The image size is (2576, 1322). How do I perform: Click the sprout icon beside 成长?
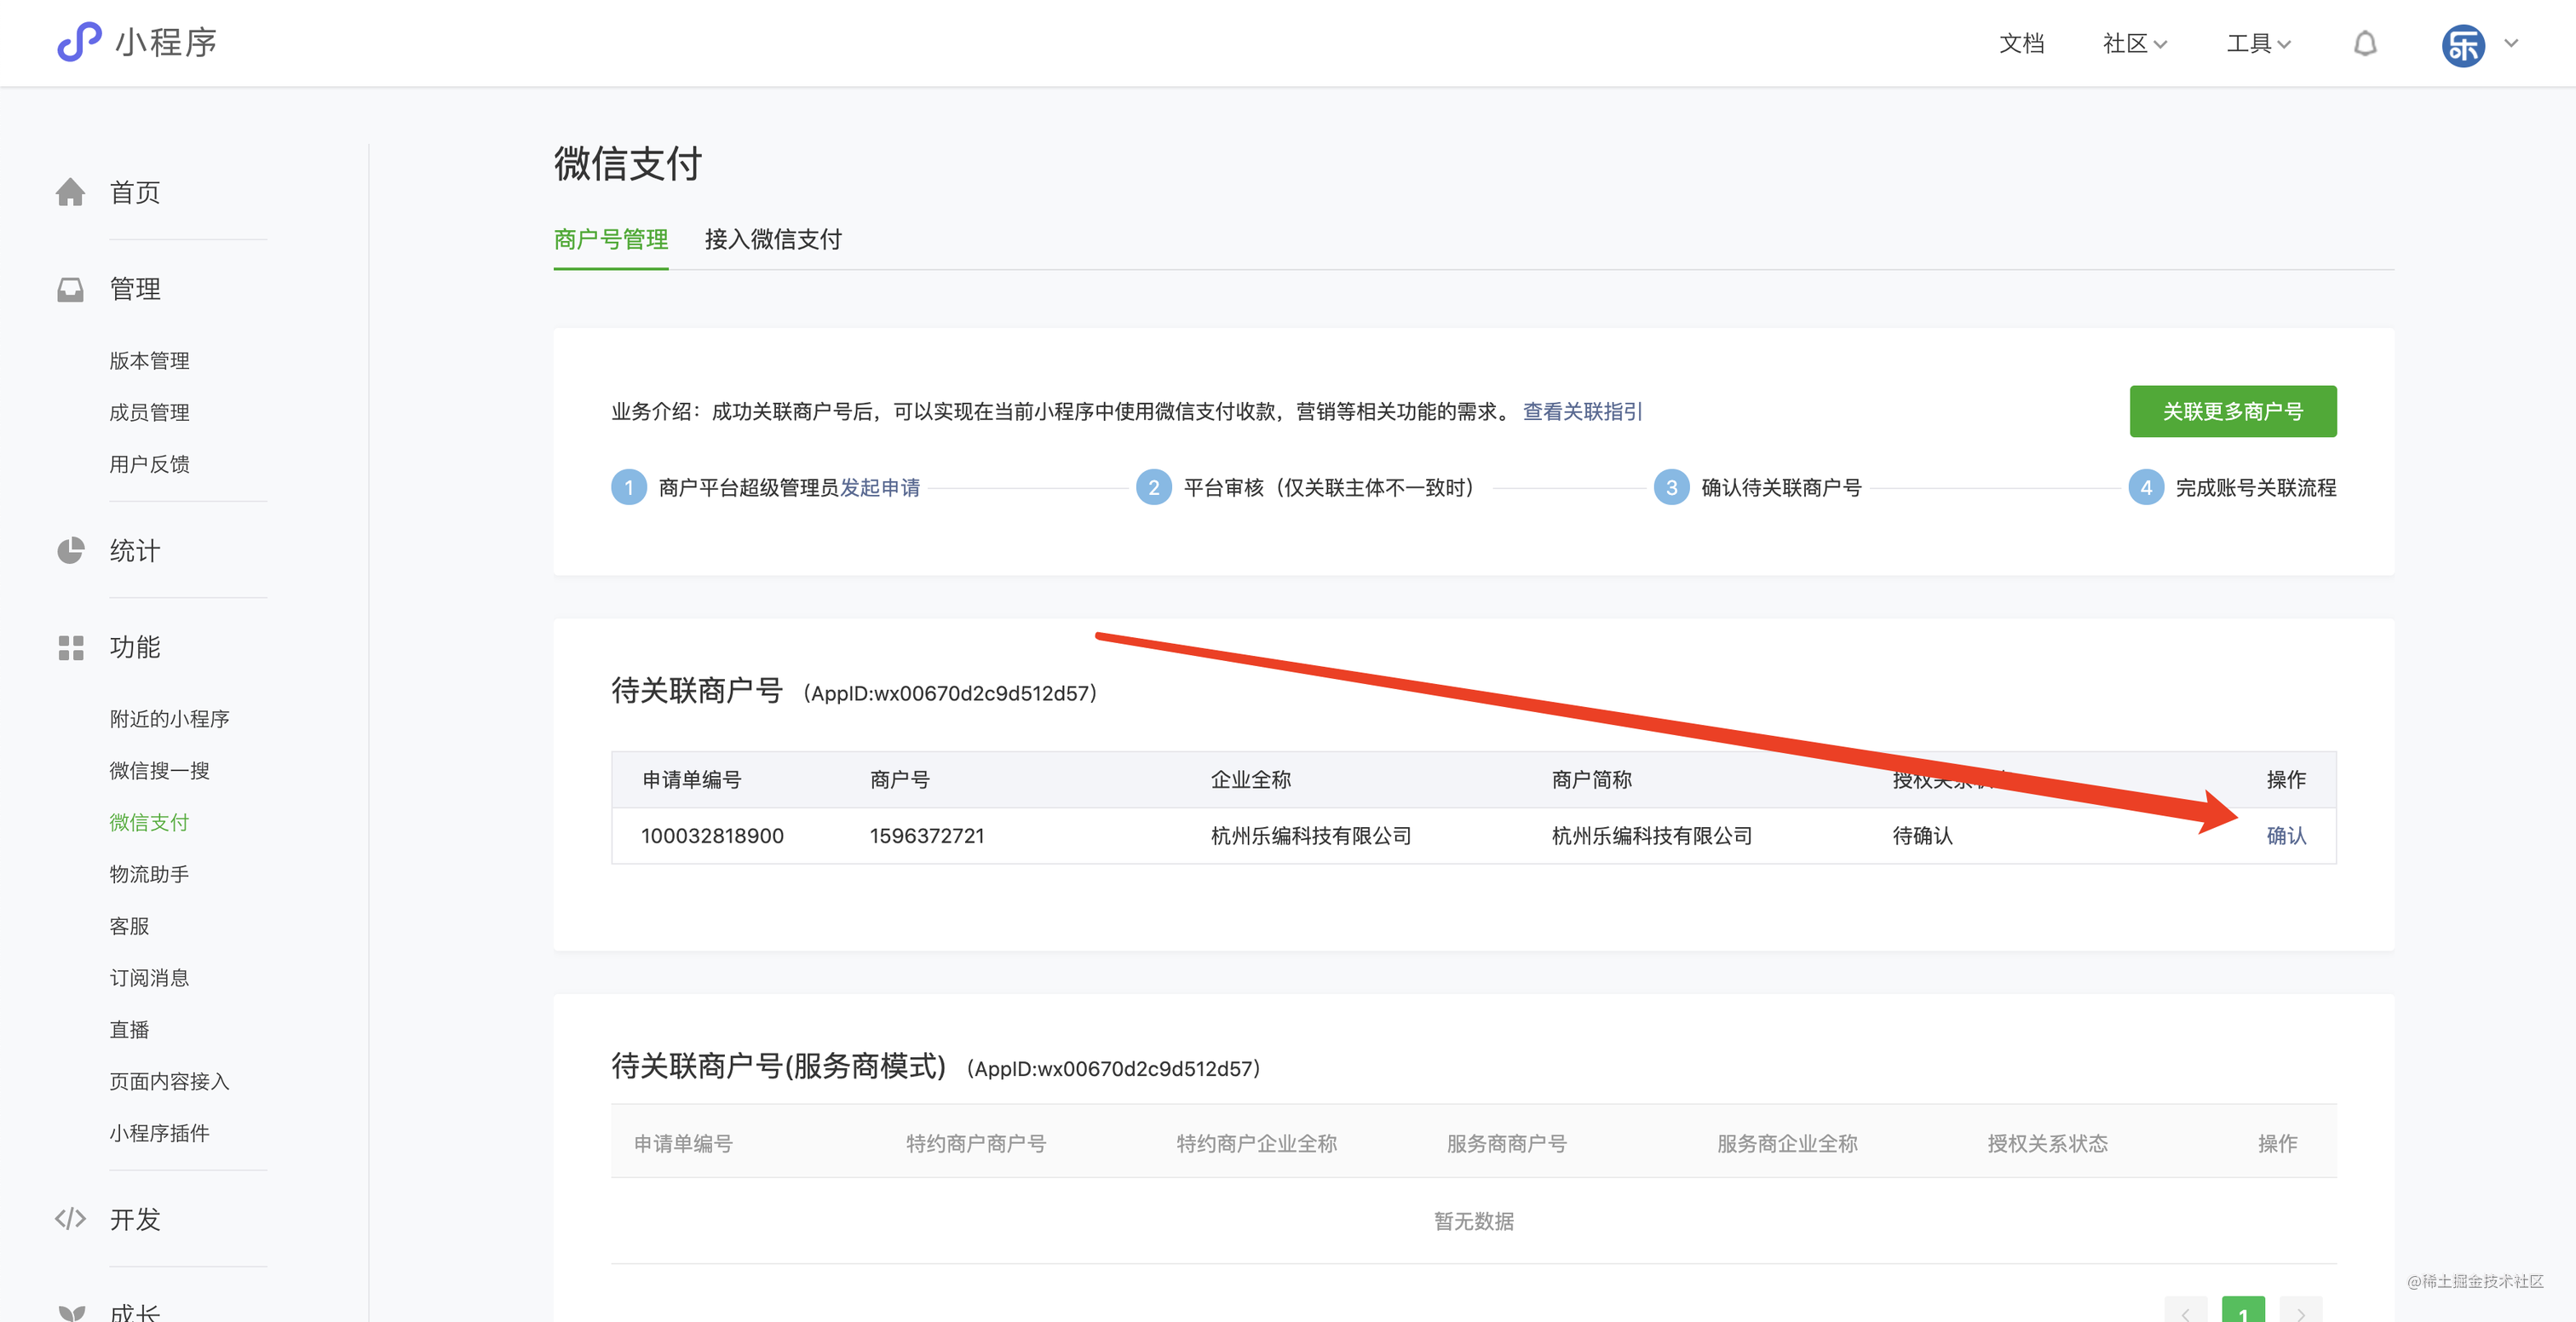pyautogui.click(x=70, y=1313)
